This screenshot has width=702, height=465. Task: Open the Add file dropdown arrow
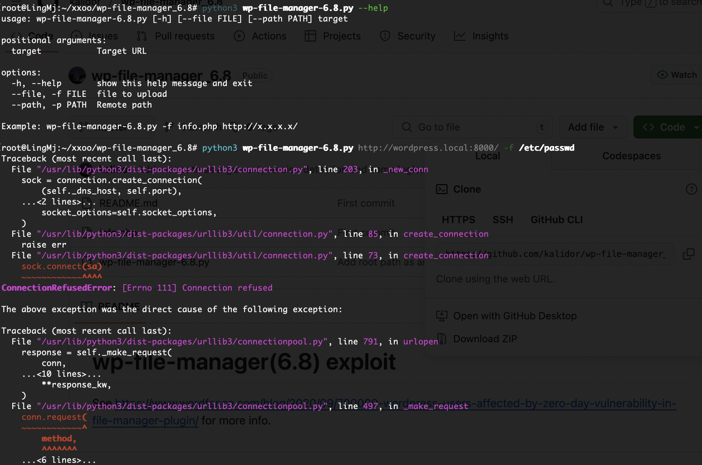pos(616,127)
